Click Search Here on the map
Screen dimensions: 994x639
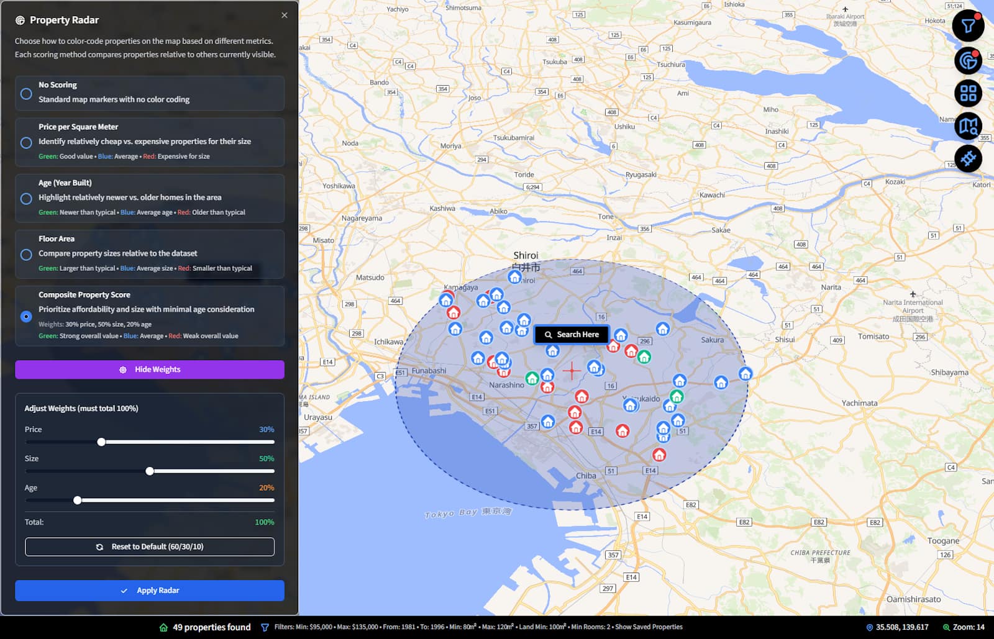coord(572,335)
